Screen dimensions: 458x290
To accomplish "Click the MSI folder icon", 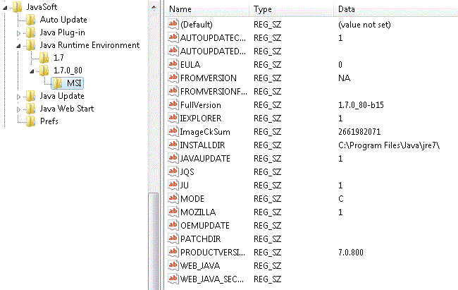I will click(x=58, y=83).
